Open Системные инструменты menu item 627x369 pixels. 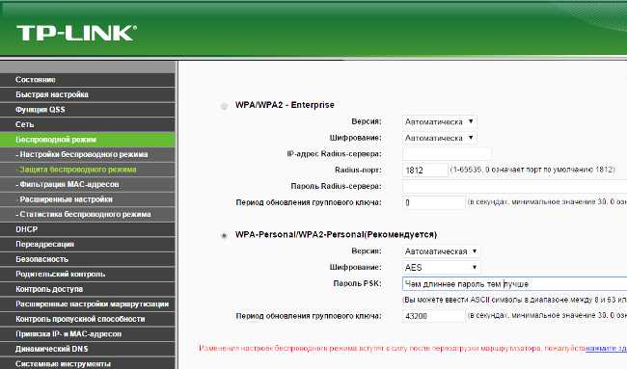pos(87,363)
